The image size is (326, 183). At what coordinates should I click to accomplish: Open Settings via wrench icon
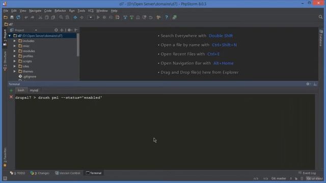(158, 17)
